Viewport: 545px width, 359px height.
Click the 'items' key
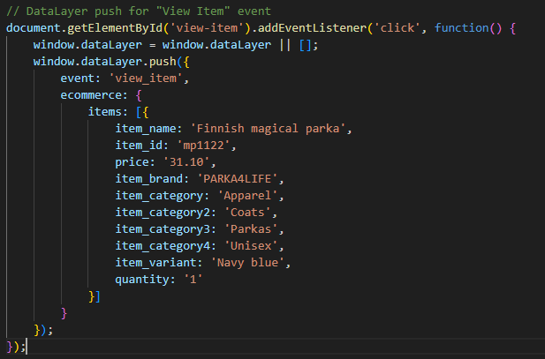point(105,112)
